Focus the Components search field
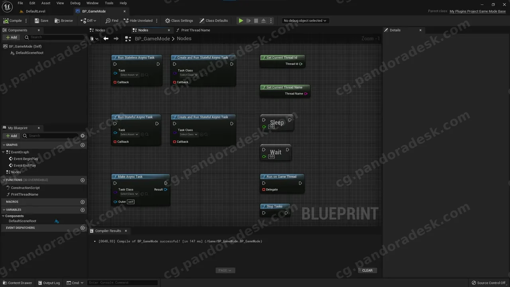Screen dimensions: 510x287 [54, 37]
